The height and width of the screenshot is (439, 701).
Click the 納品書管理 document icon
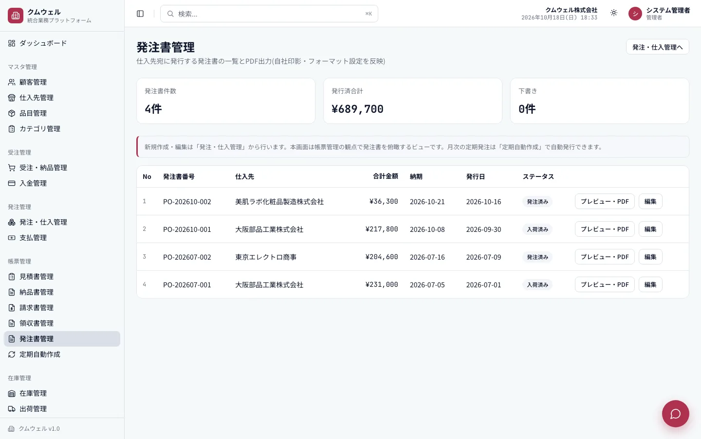pyautogui.click(x=12, y=292)
